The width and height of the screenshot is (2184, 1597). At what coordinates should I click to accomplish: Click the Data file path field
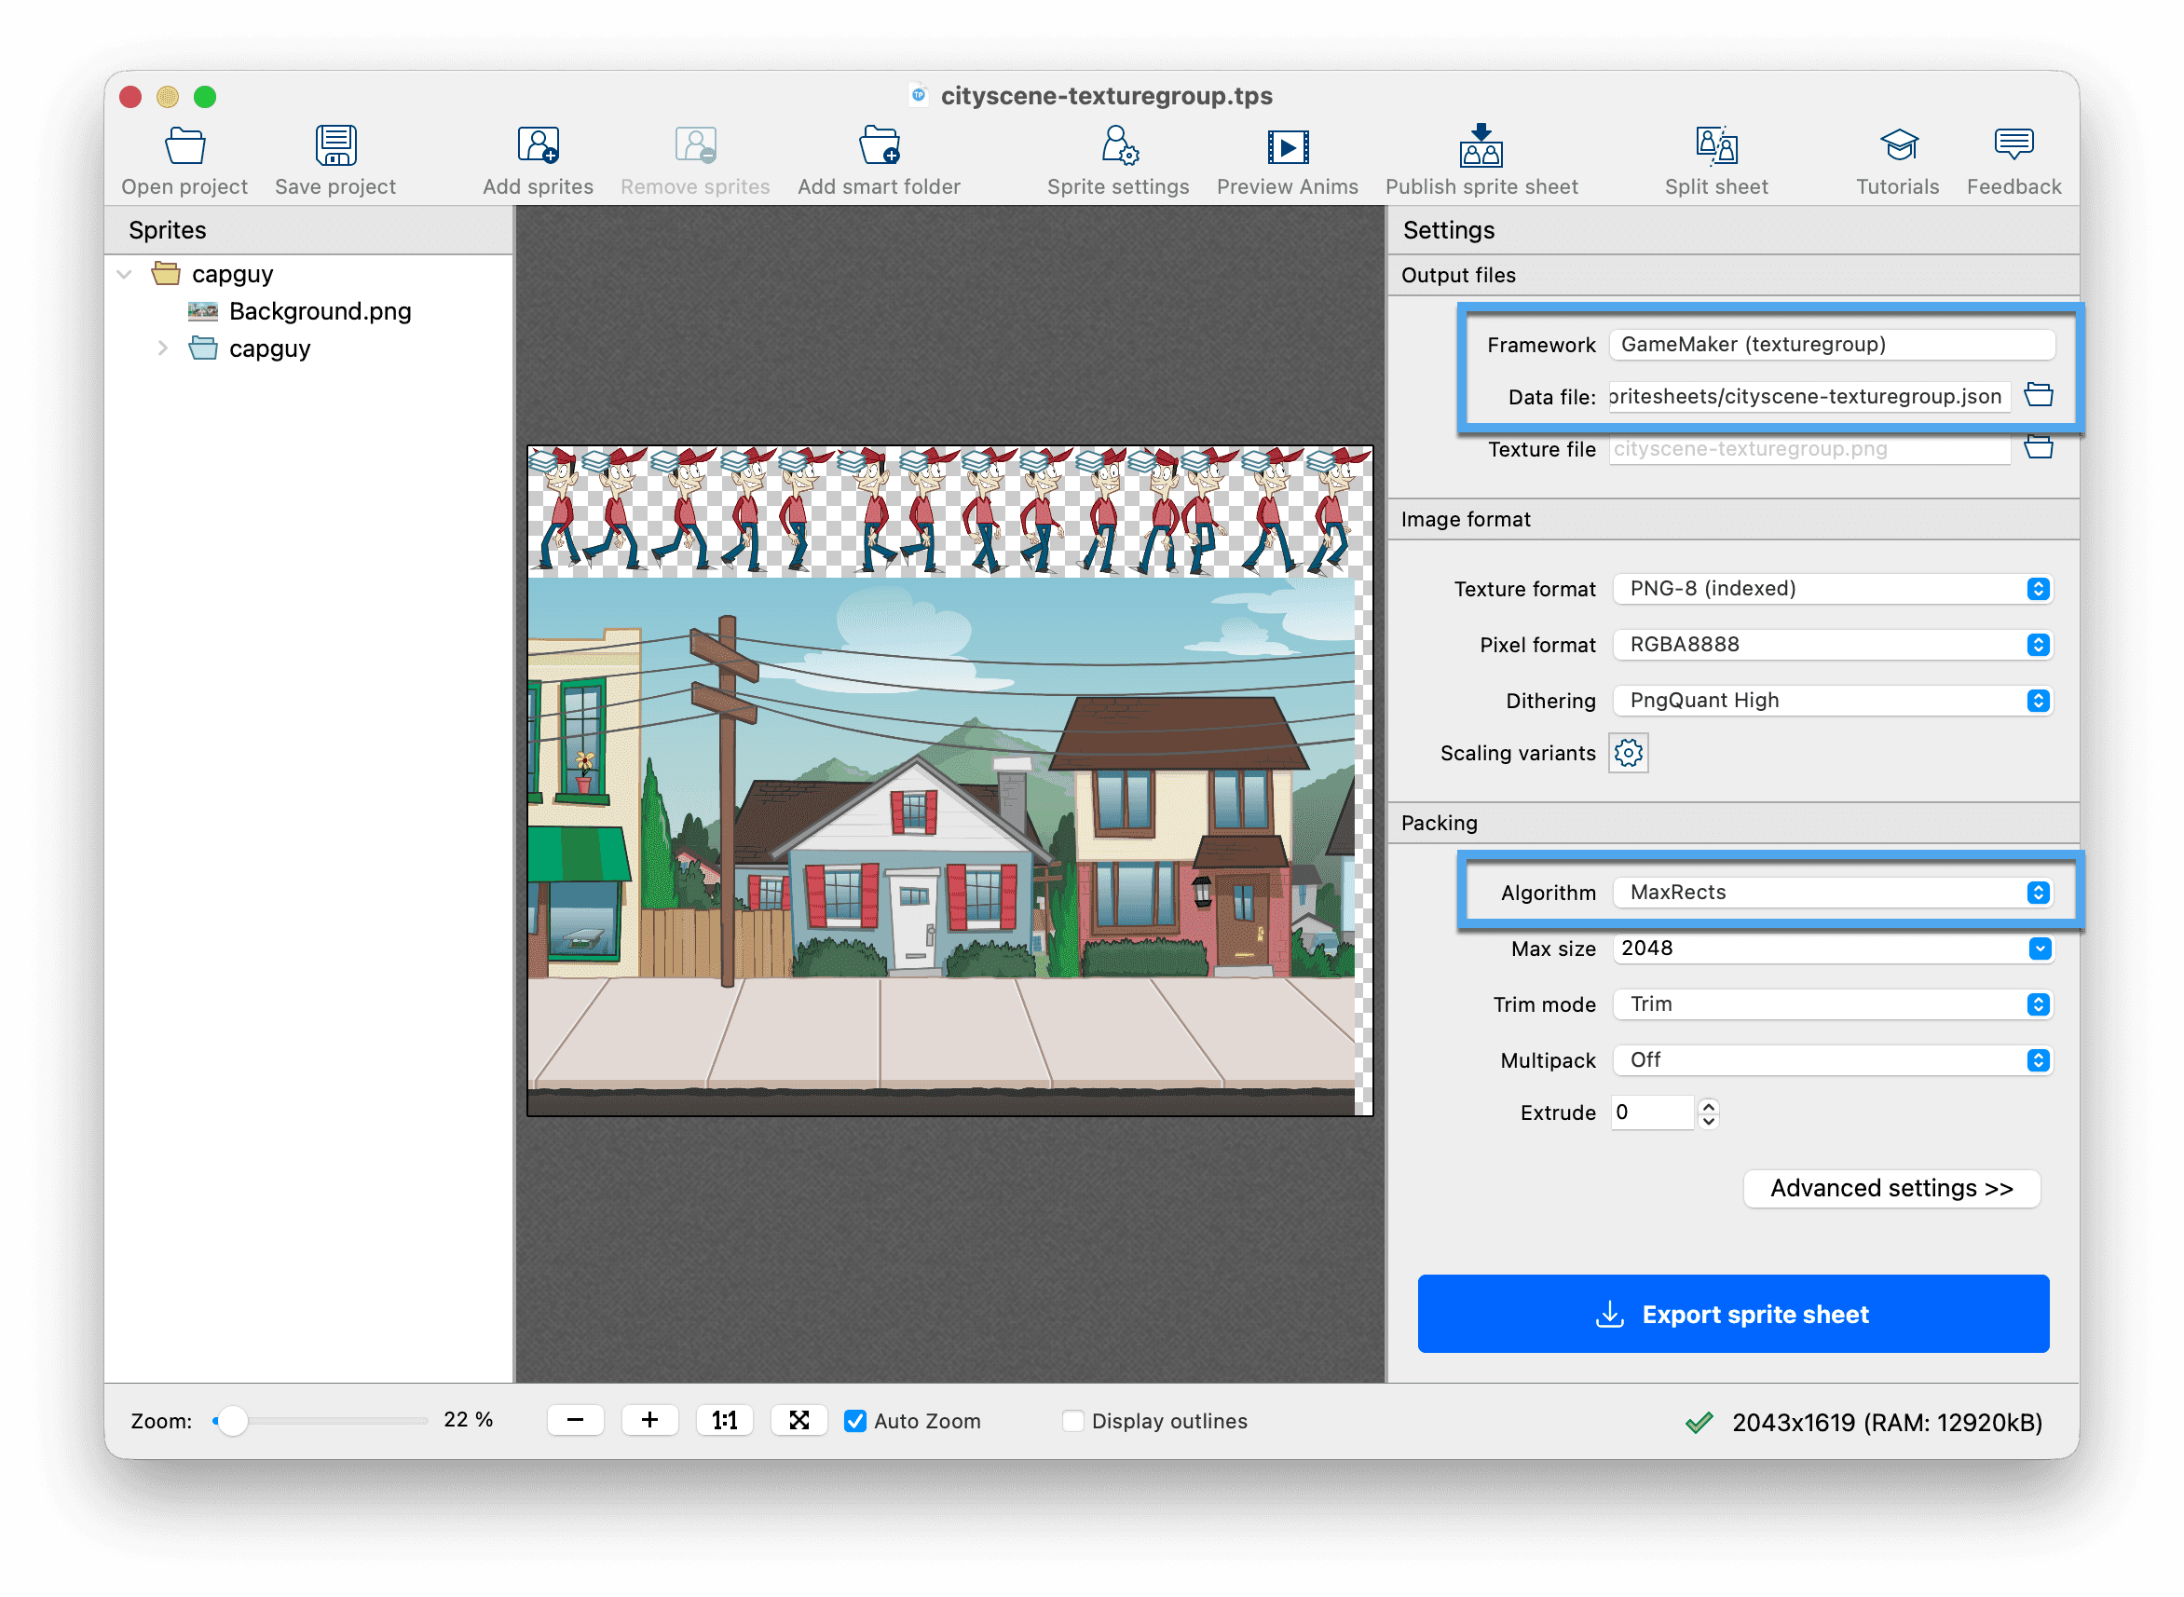point(1809,396)
